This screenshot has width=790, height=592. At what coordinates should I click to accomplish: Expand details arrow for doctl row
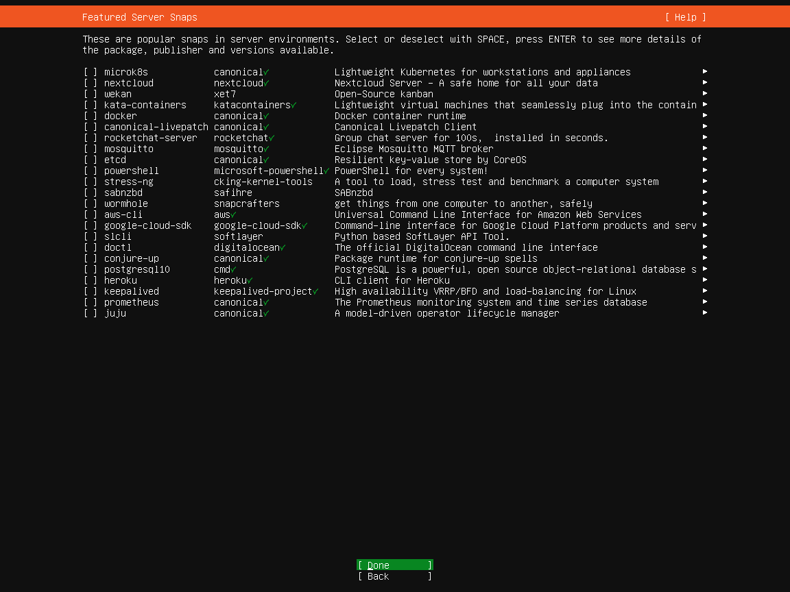click(705, 247)
